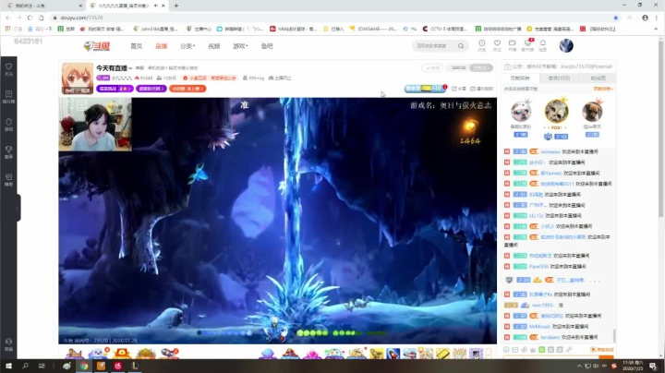Click the emoji icon in chat toolbar
The width and height of the screenshot is (665, 373).
pos(506,350)
